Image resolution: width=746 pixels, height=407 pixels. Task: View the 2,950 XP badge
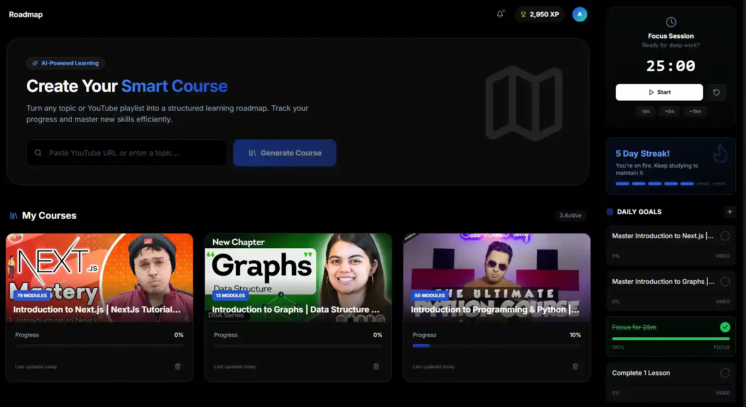tap(540, 14)
